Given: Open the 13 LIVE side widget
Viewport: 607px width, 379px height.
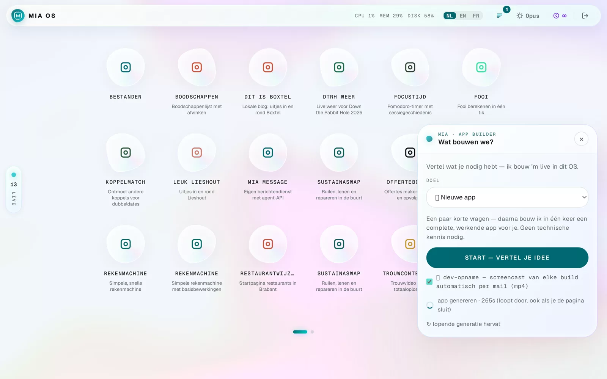Looking at the screenshot, I should (x=14, y=189).
